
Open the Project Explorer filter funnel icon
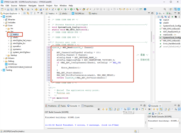click(31, 13)
